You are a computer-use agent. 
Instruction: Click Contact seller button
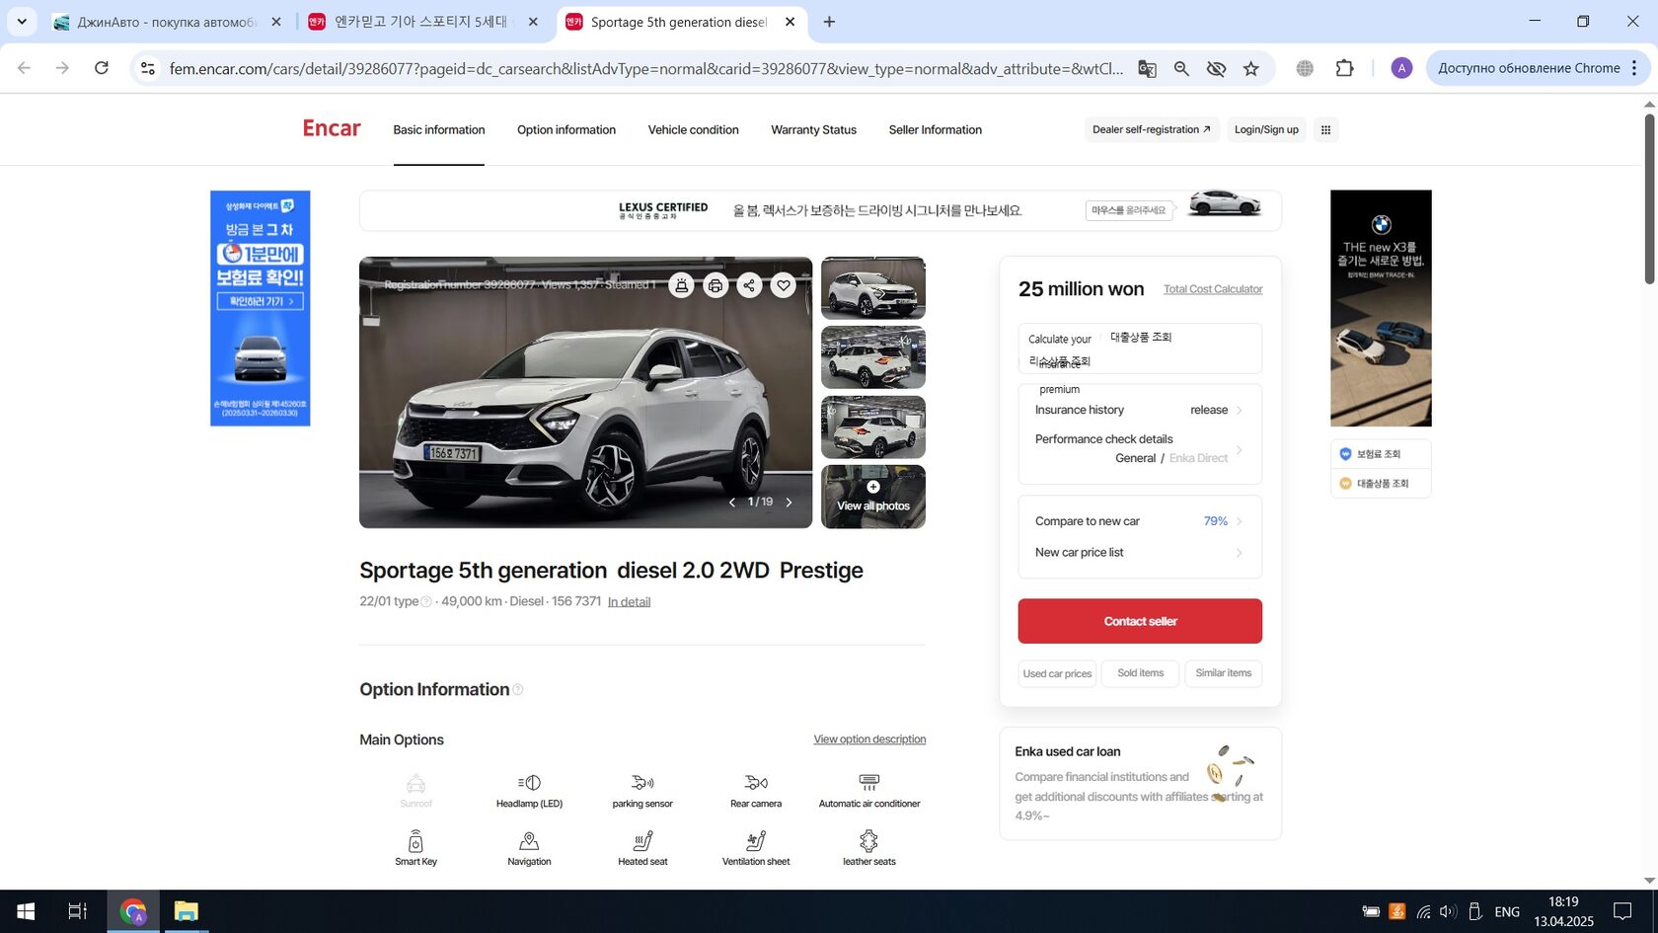(x=1140, y=621)
